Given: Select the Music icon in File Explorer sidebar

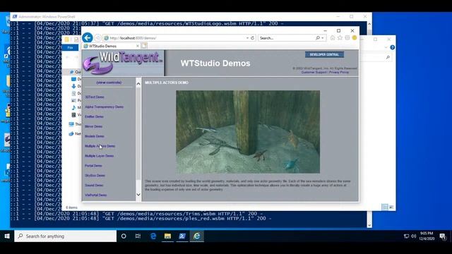Looking at the screenshot, I should (x=73, y=107).
